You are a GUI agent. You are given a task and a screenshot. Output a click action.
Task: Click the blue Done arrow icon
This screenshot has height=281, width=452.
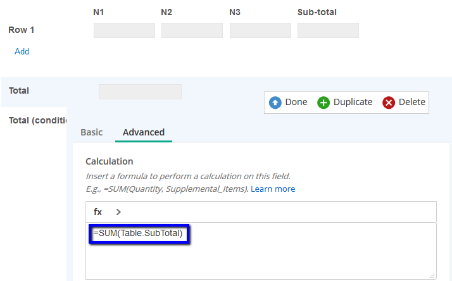click(275, 103)
